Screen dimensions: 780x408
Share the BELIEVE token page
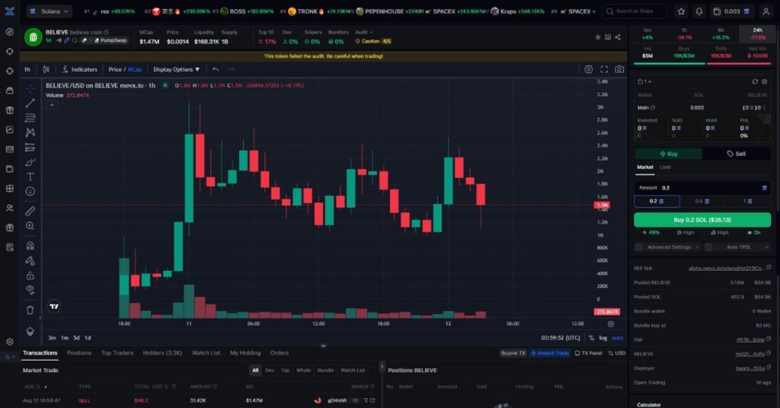point(618,37)
